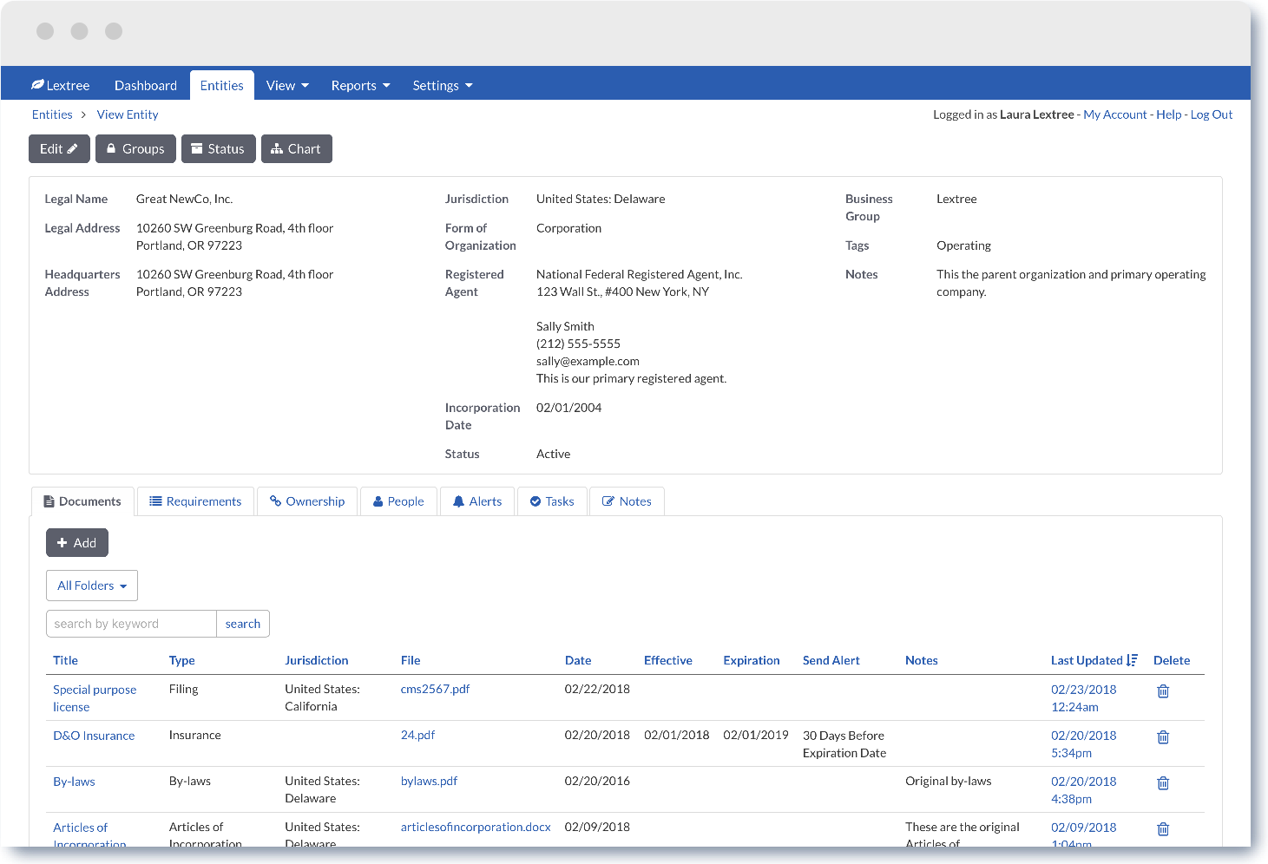
Task: Show the entity Chart
Action: (297, 149)
